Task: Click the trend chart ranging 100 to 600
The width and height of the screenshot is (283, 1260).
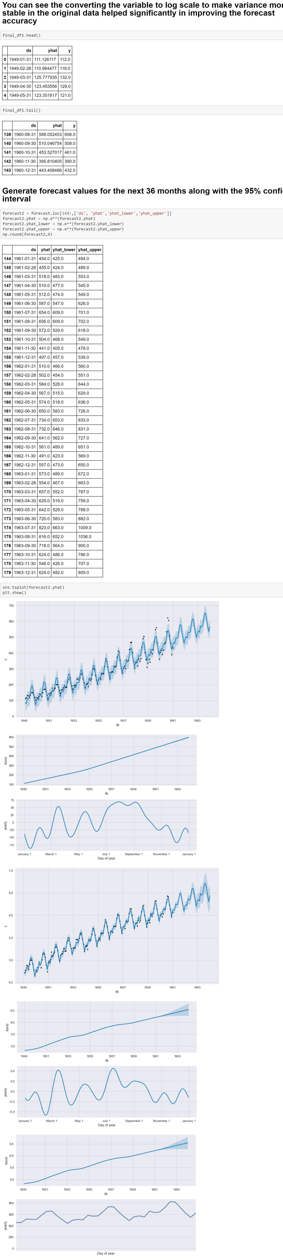Action: click(x=106, y=760)
